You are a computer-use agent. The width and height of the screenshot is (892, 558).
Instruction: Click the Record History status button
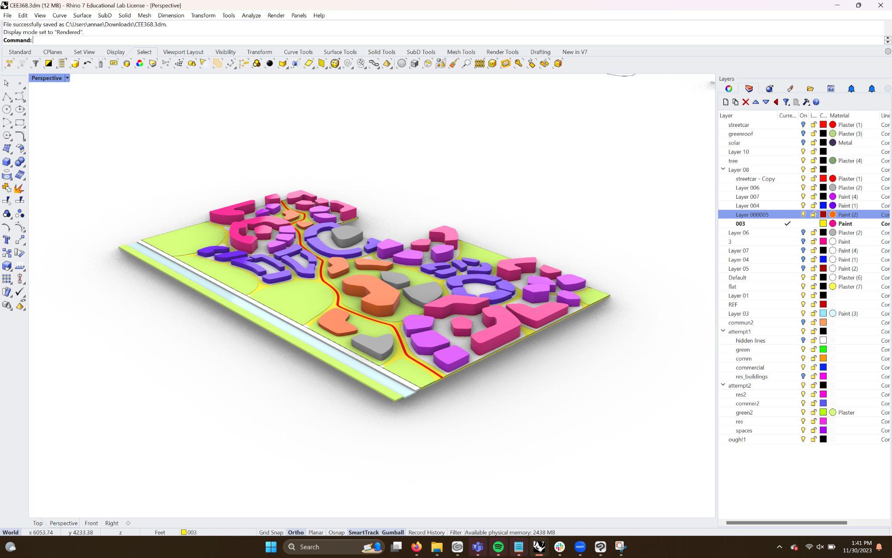click(x=426, y=532)
